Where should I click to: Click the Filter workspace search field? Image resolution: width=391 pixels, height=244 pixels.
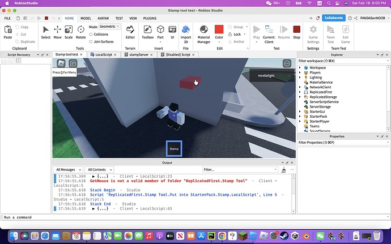point(343,61)
